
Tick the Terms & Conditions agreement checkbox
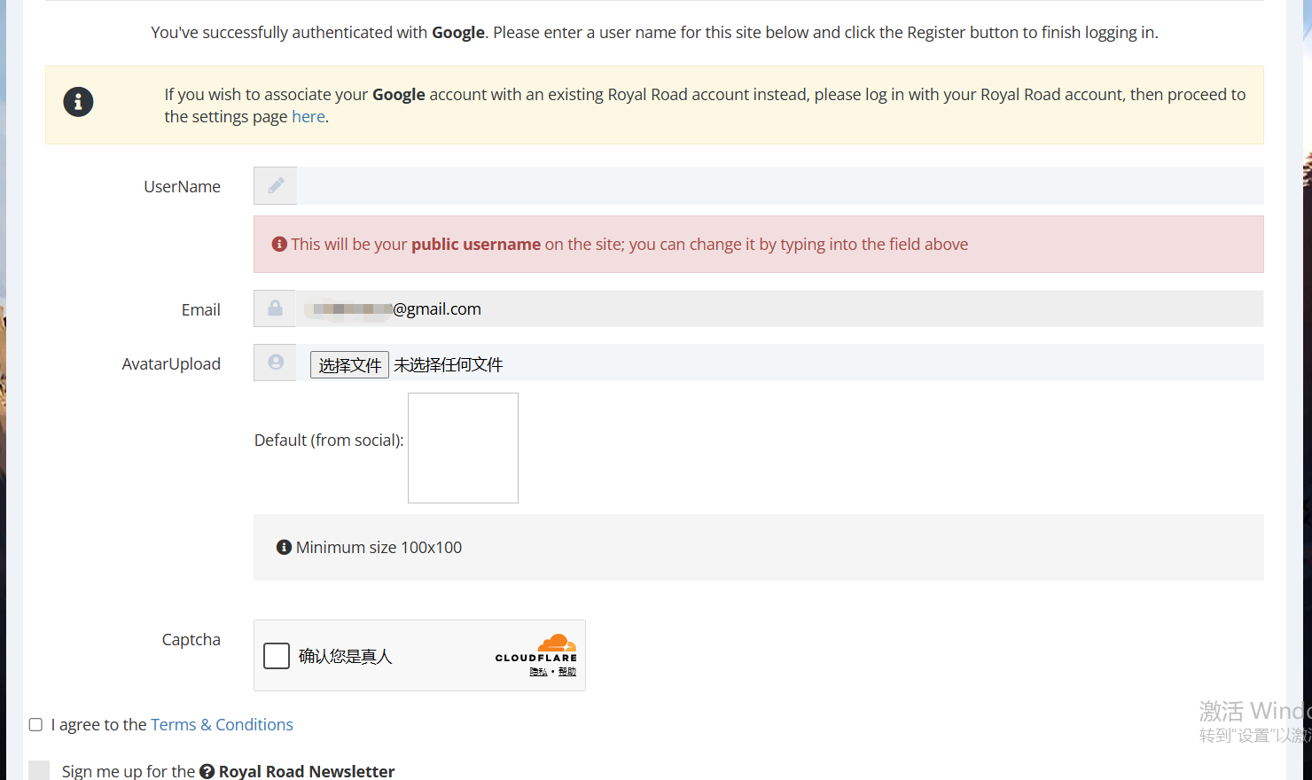(x=35, y=725)
